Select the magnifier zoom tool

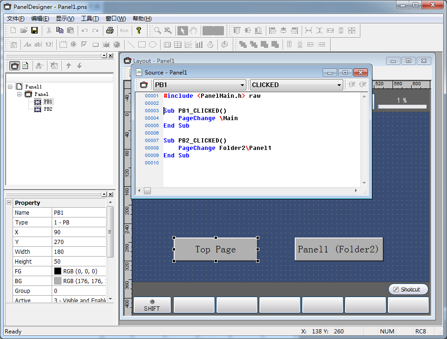[158, 31]
